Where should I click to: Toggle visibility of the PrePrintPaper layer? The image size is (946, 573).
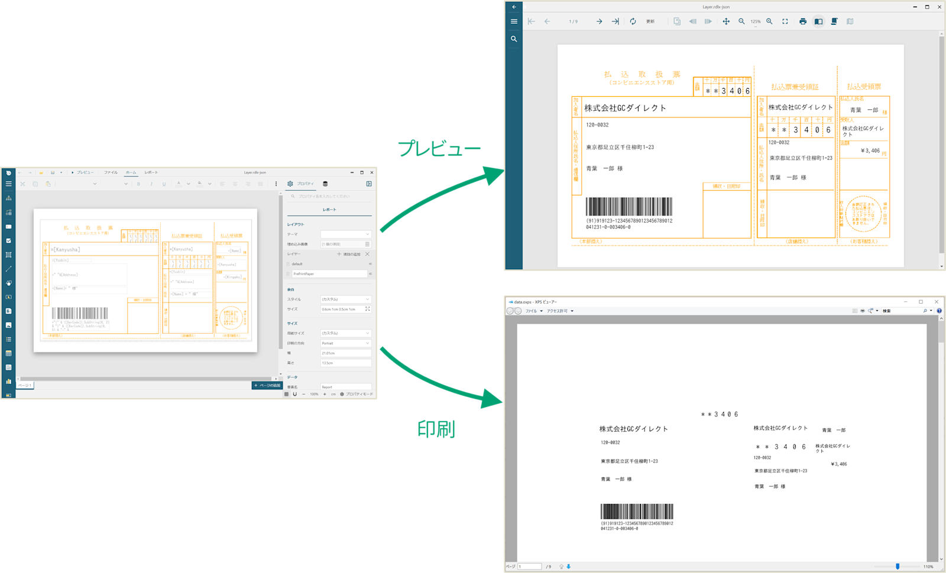coord(370,274)
